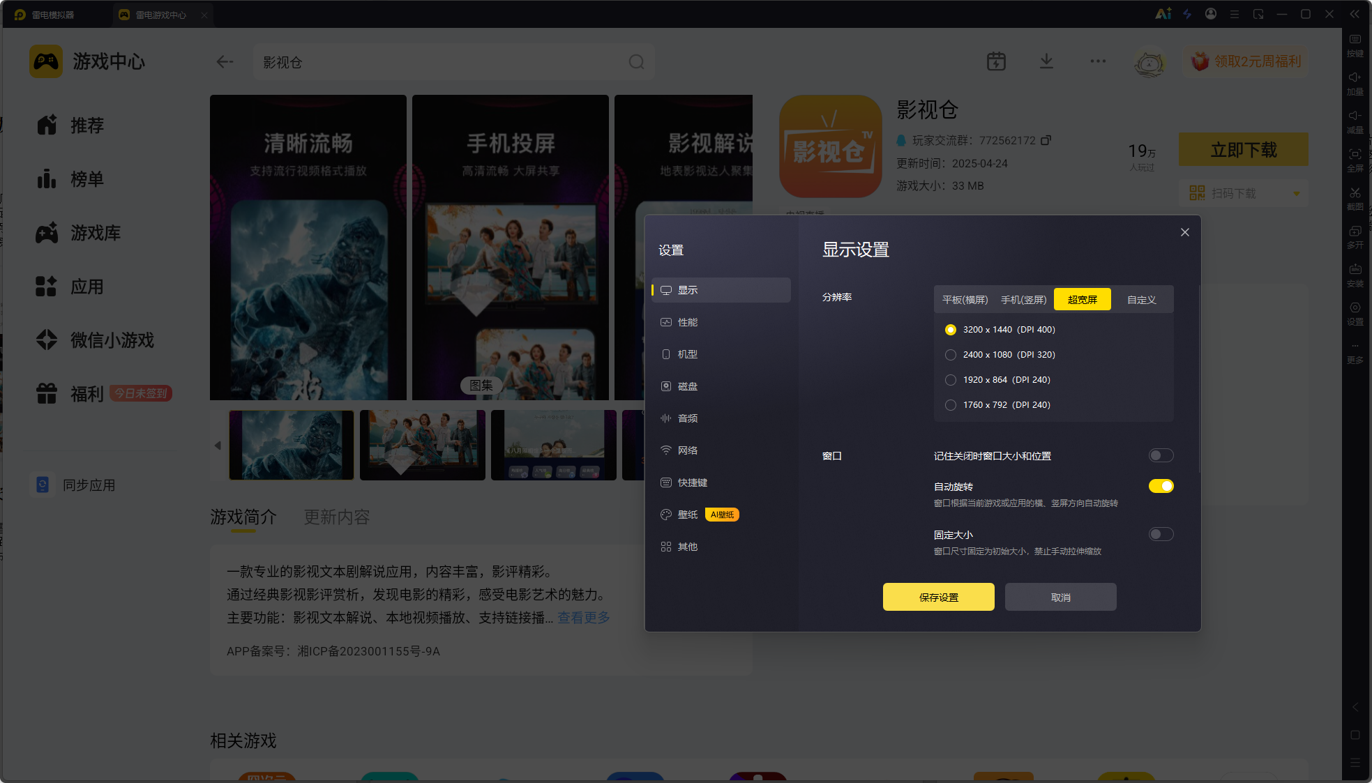Open 游戏库 in the game center sidebar
Screen dimensions: 1372x783
pyautogui.click(x=78, y=233)
